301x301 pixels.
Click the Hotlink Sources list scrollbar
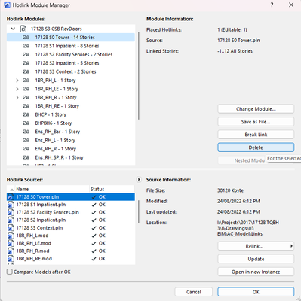coord(138,212)
